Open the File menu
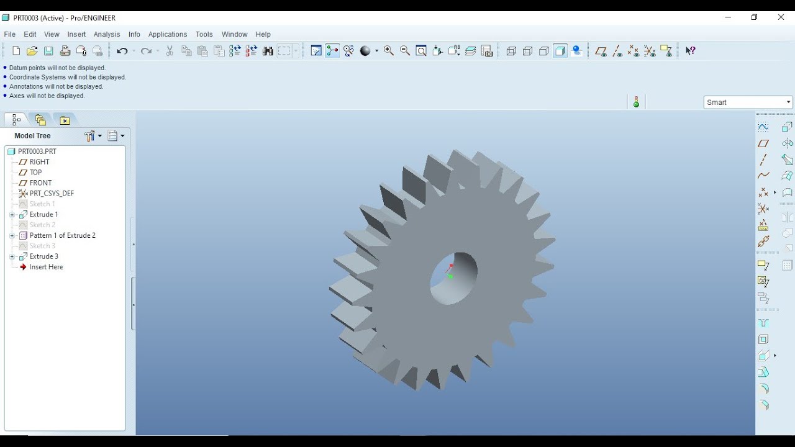 (10, 34)
